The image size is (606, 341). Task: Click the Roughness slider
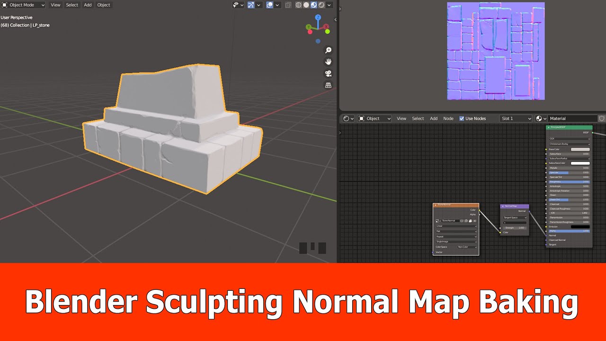pyautogui.click(x=569, y=181)
